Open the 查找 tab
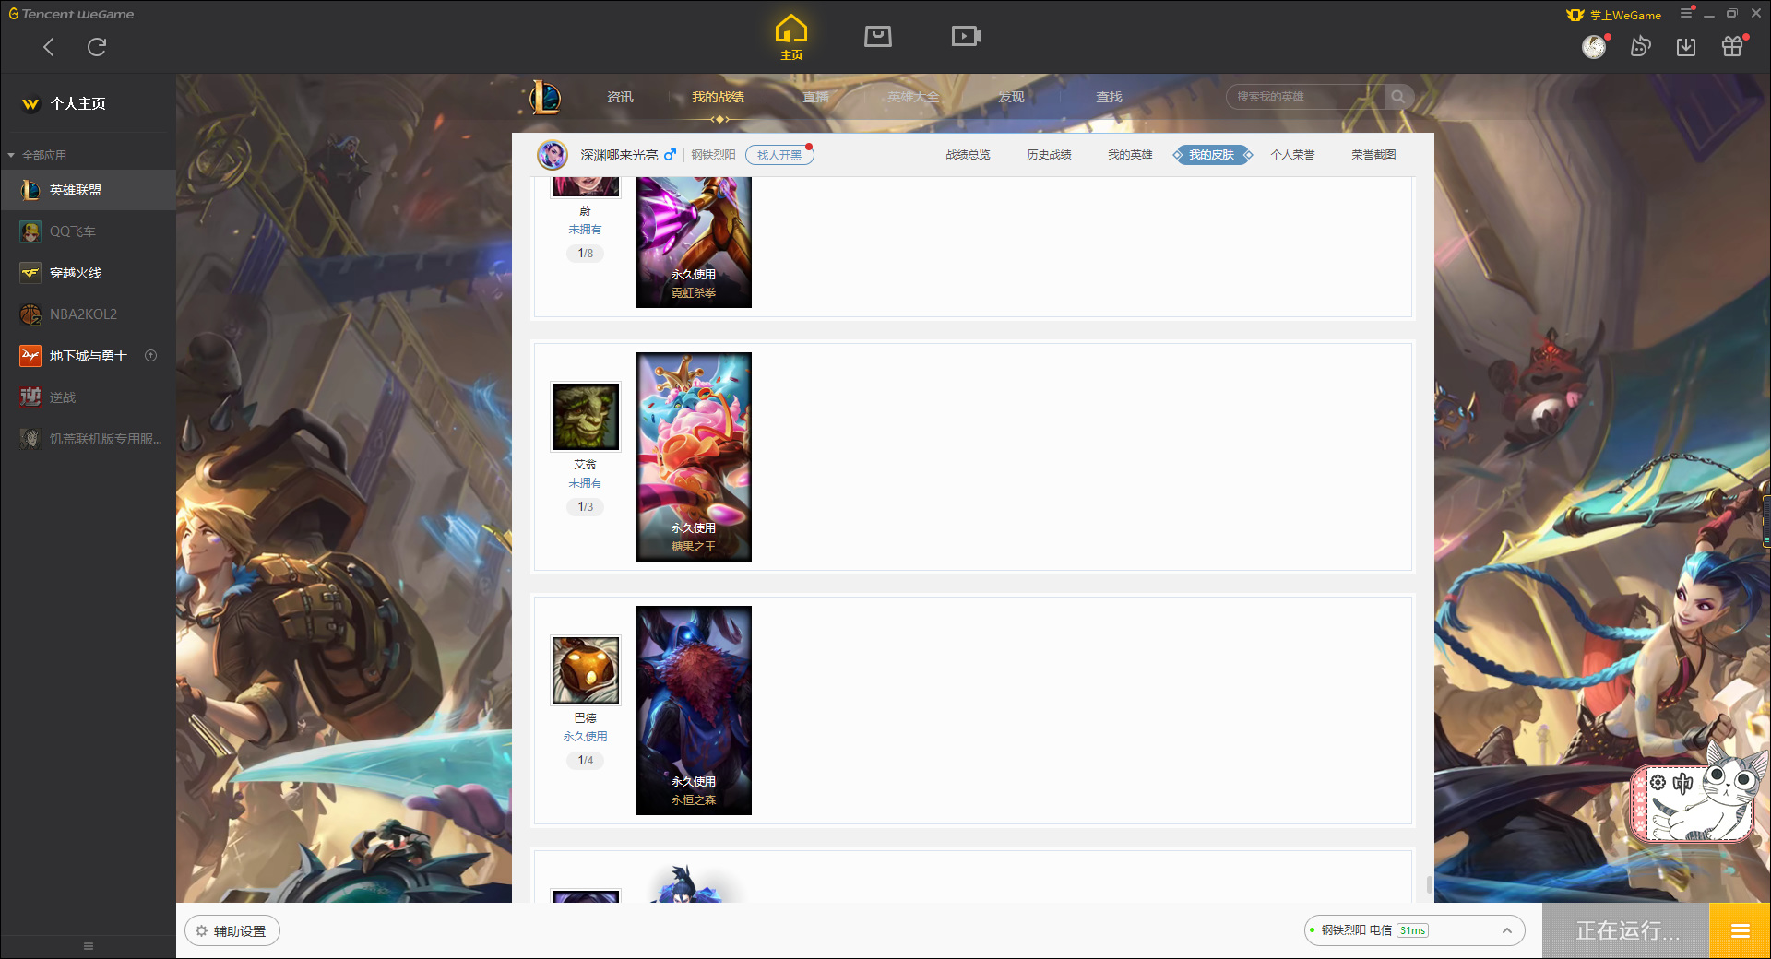 [1109, 97]
